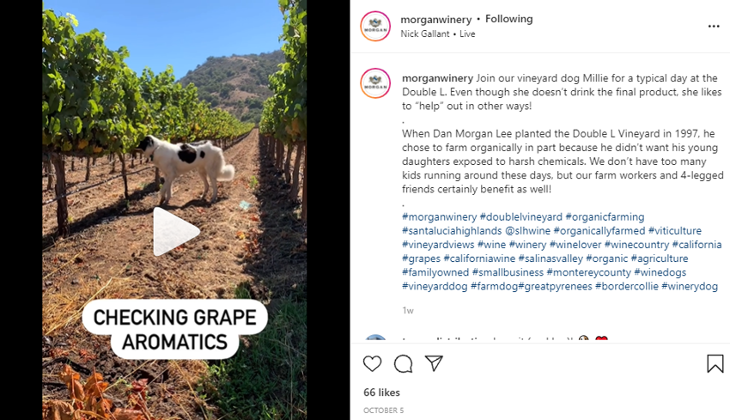The image size is (730, 420).
Task: Open the #doublelvineyard hashtag
Action: pyautogui.click(x=521, y=217)
